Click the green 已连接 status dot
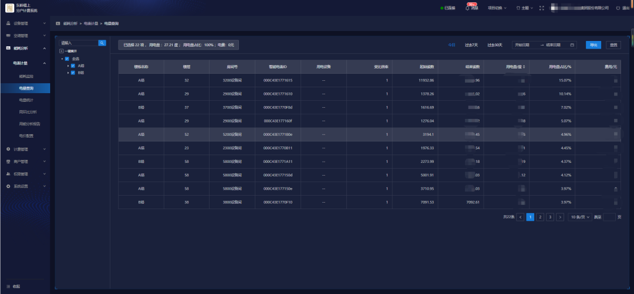634x294 pixels. 442,8
